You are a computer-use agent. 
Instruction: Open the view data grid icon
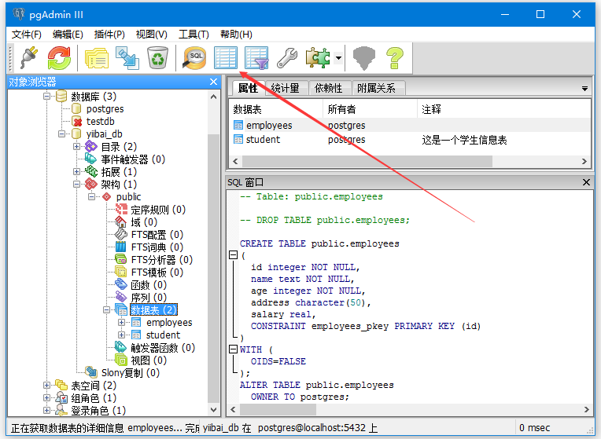tap(226, 57)
